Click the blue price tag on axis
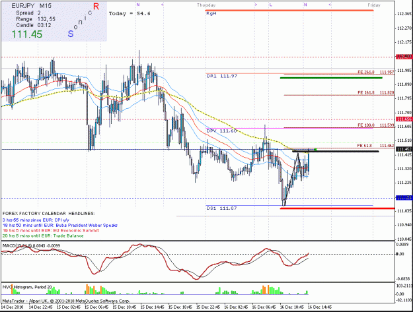 [x=404, y=198]
